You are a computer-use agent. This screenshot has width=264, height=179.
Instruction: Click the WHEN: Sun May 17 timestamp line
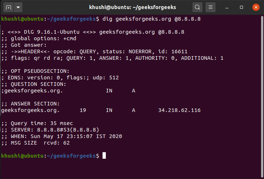click(x=61, y=136)
